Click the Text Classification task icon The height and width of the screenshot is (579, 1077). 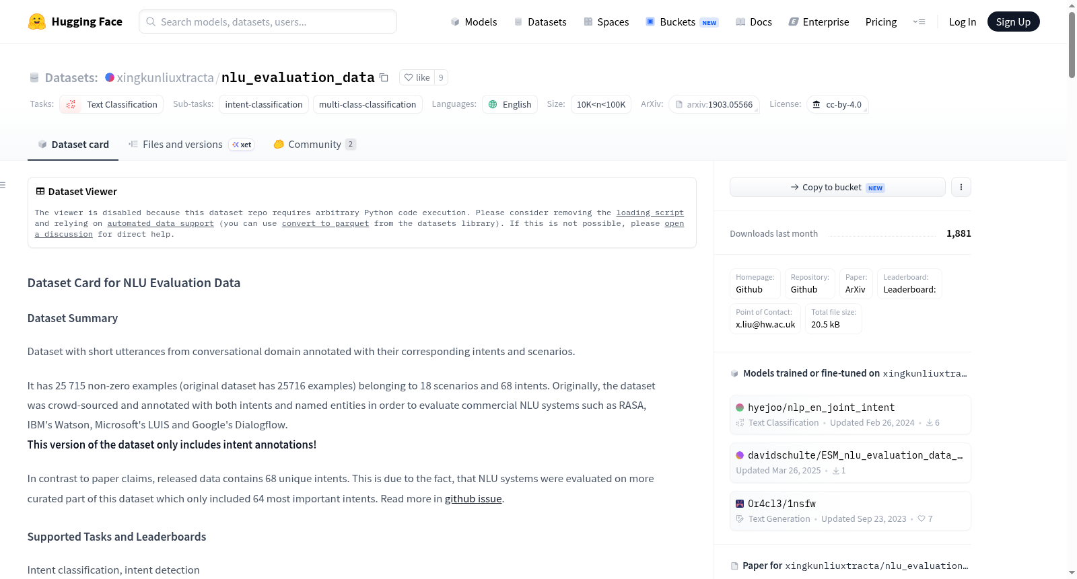click(x=71, y=104)
